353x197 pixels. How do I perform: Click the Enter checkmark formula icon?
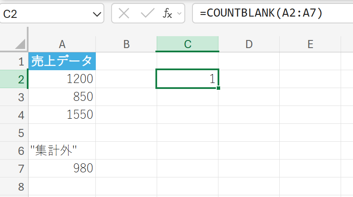coord(147,13)
